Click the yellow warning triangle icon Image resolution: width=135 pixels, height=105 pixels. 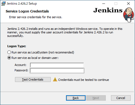tap(55, 79)
